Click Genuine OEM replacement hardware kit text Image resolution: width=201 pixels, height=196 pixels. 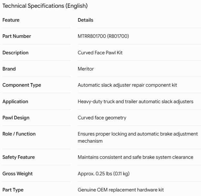click(121, 190)
